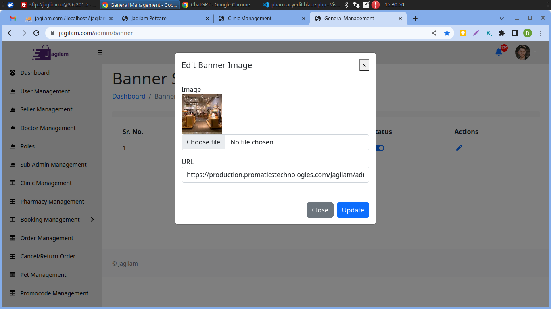Click the Chrome side panel icon
This screenshot has height=309, width=551.
pyautogui.click(x=515, y=33)
